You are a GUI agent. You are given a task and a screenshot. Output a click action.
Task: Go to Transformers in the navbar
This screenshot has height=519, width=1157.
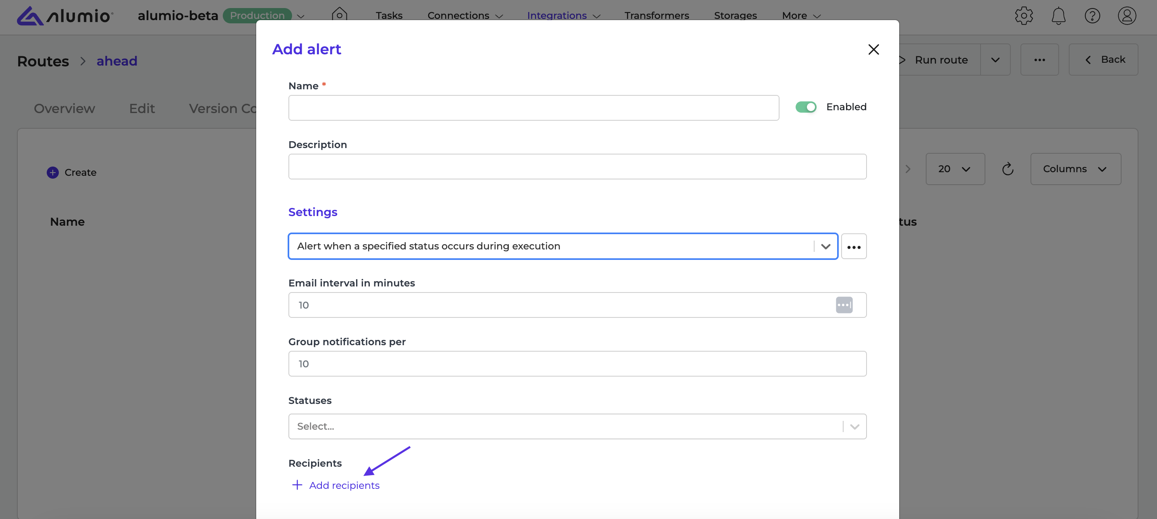(x=656, y=16)
